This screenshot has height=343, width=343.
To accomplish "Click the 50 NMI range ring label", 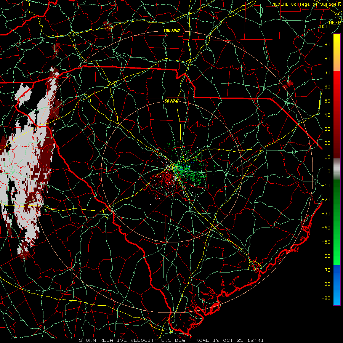I will (x=171, y=101).
